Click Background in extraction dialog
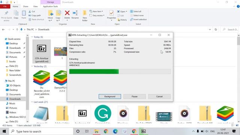Screen dimensions: 240x135 (x=110, y=96)
